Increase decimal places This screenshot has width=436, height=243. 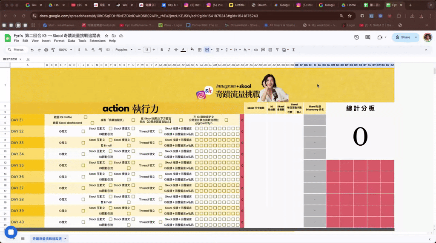point(100,50)
